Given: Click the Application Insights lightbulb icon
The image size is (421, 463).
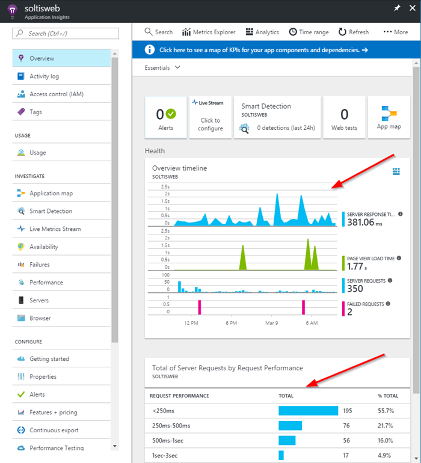Looking at the screenshot, I should [x=12, y=11].
